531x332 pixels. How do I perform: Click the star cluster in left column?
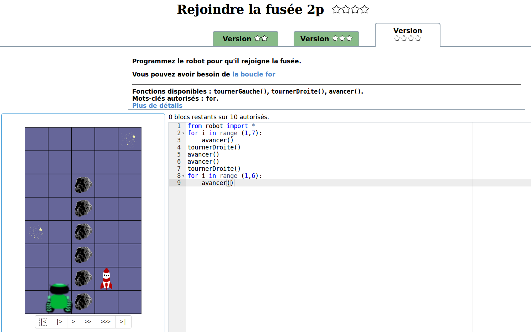point(36,232)
